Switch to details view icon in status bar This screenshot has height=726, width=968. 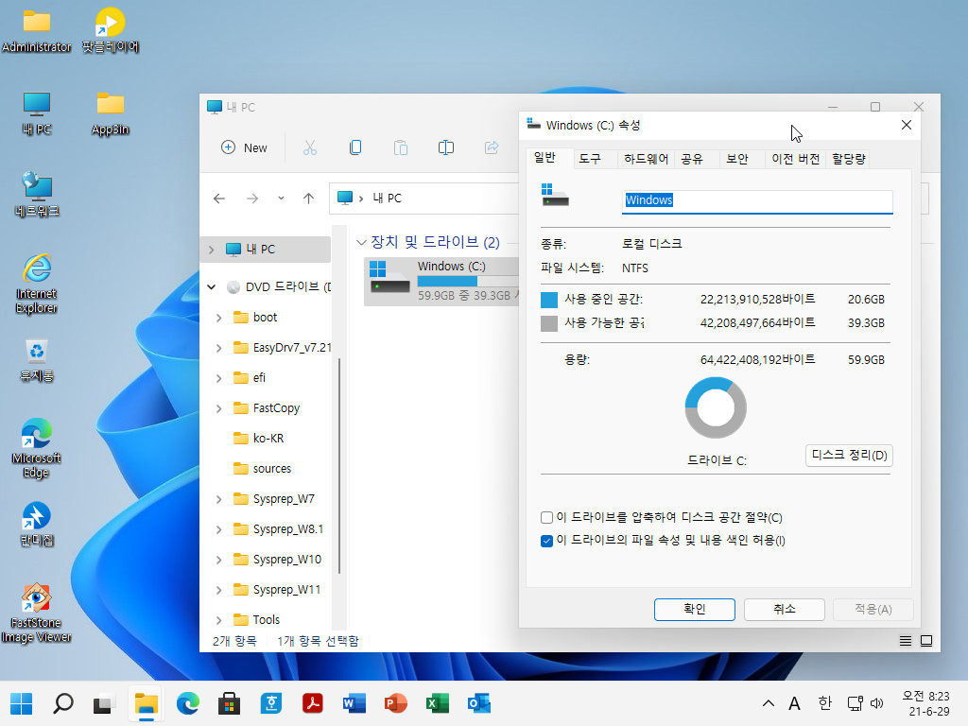point(905,641)
